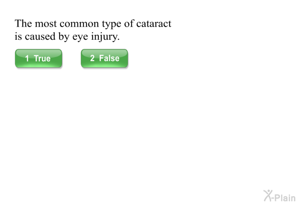
Task: Click the word False on green button
Action: click(109, 58)
